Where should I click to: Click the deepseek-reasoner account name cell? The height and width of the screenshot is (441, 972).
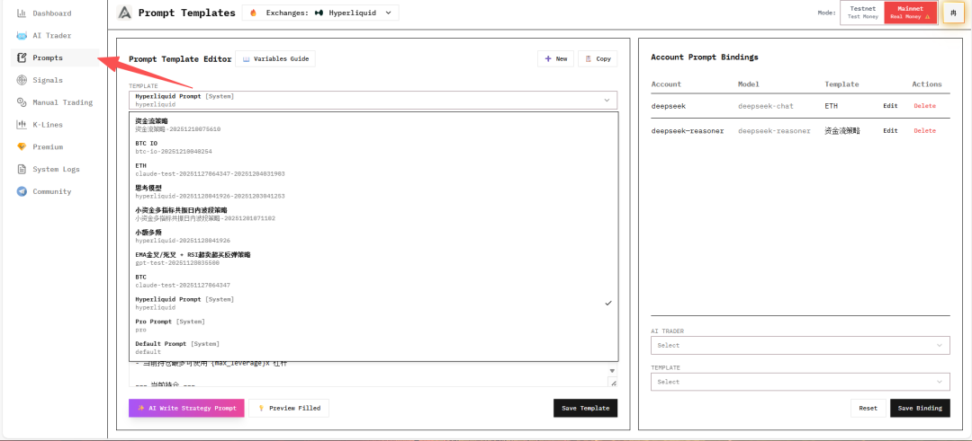(x=688, y=130)
